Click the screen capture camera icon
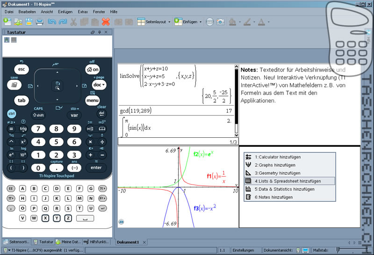This screenshot has height=255, width=374. (221, 21)
